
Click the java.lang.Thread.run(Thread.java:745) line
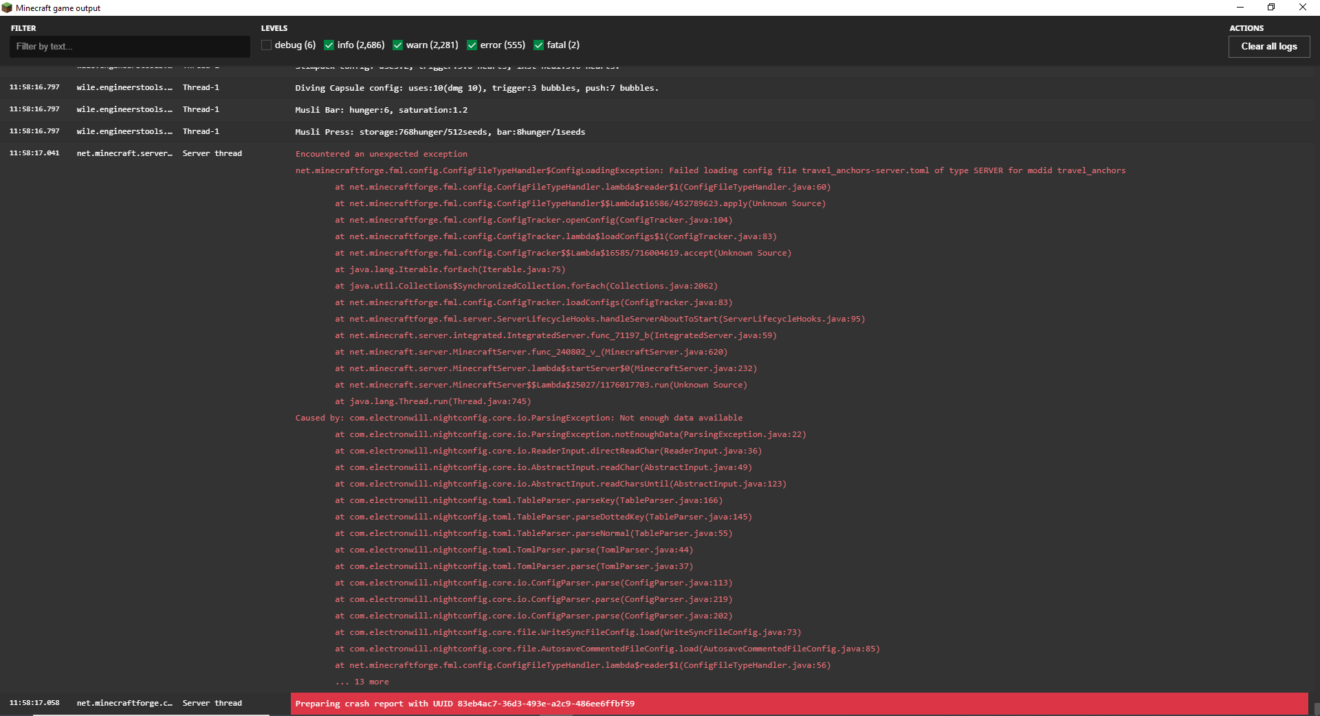(x=432, y=401)
